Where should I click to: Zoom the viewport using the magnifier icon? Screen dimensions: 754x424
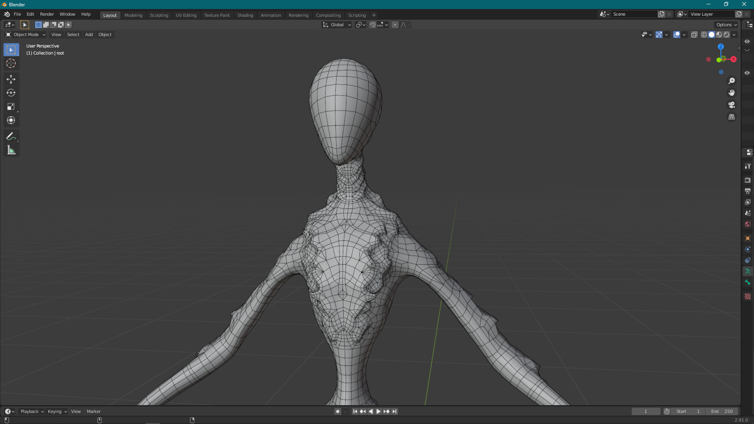(x=731, y=81)
